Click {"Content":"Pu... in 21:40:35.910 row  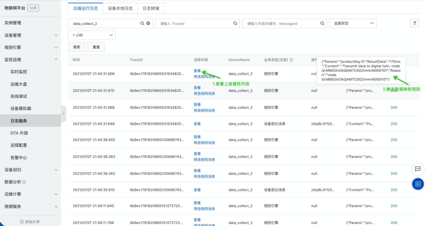click(360, 190)
